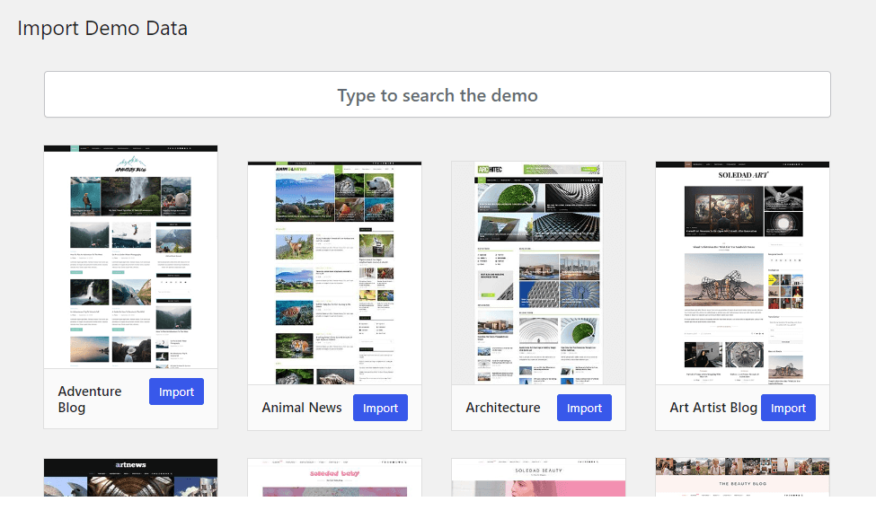Click the Soledad Art logo in preview
The height and width of the screenshot is (519, 876).
click(x=742, y=176)
